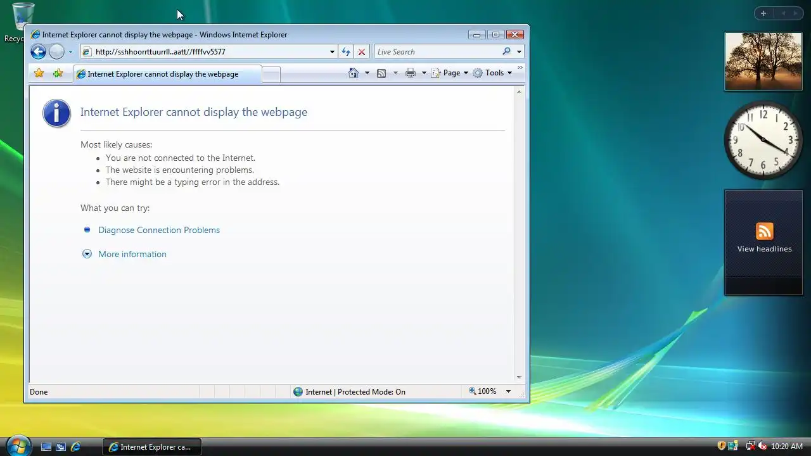811x456 pixels.
Task: Open the zoom level dropdown arrow
Action: tap(508, 391)
